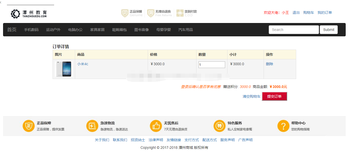
Task: Open the 支付方式 footer link
Action: point(192,140)
